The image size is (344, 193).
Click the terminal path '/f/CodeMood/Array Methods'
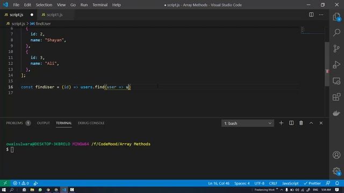coord(121,144)
